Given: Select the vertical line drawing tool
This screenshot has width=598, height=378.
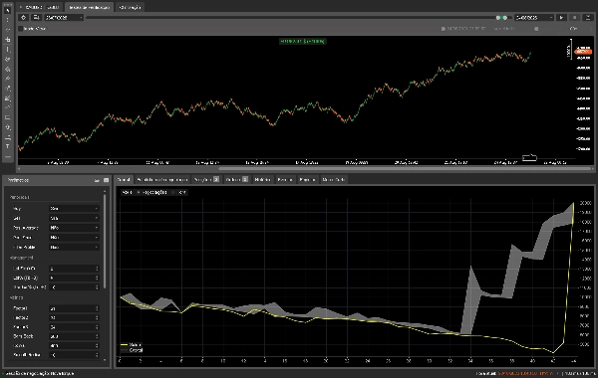Looking at the screenshot, I should (x=8, y=49).
